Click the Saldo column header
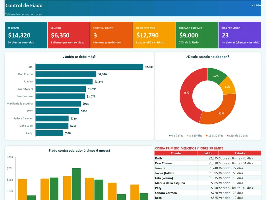This screenshot has width=266, height=200. click(207, 153)
